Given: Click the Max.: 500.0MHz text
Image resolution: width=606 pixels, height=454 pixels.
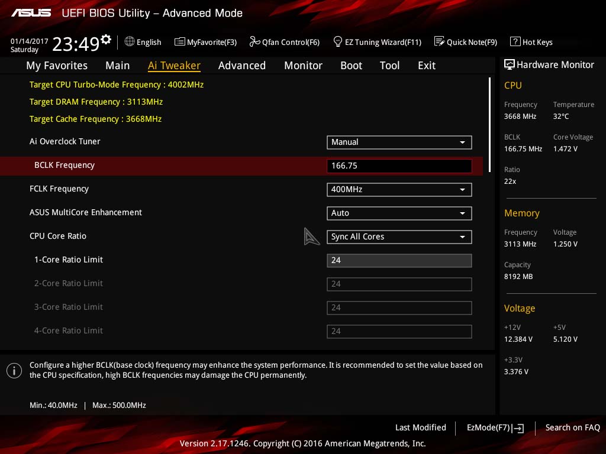Looking at the screenshot, I should click(x=119, y=406).
